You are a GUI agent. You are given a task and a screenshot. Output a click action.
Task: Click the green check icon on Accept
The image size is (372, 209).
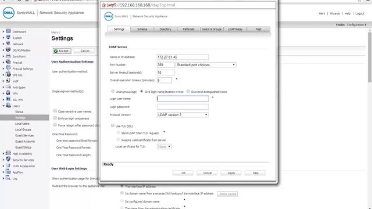point(56,51)
